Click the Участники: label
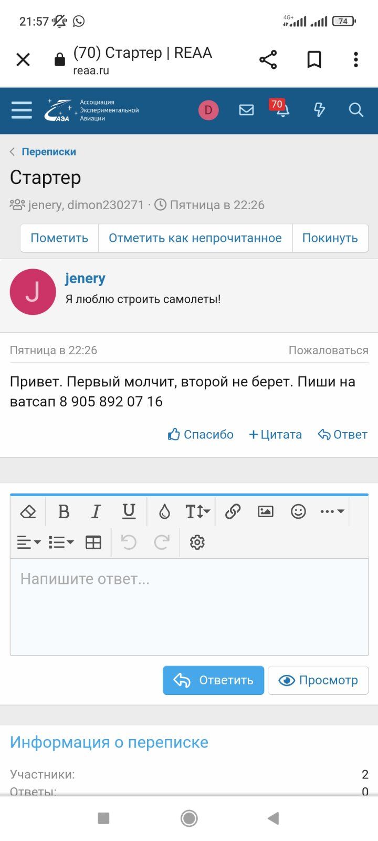378x841 pixels. (43, 774)
